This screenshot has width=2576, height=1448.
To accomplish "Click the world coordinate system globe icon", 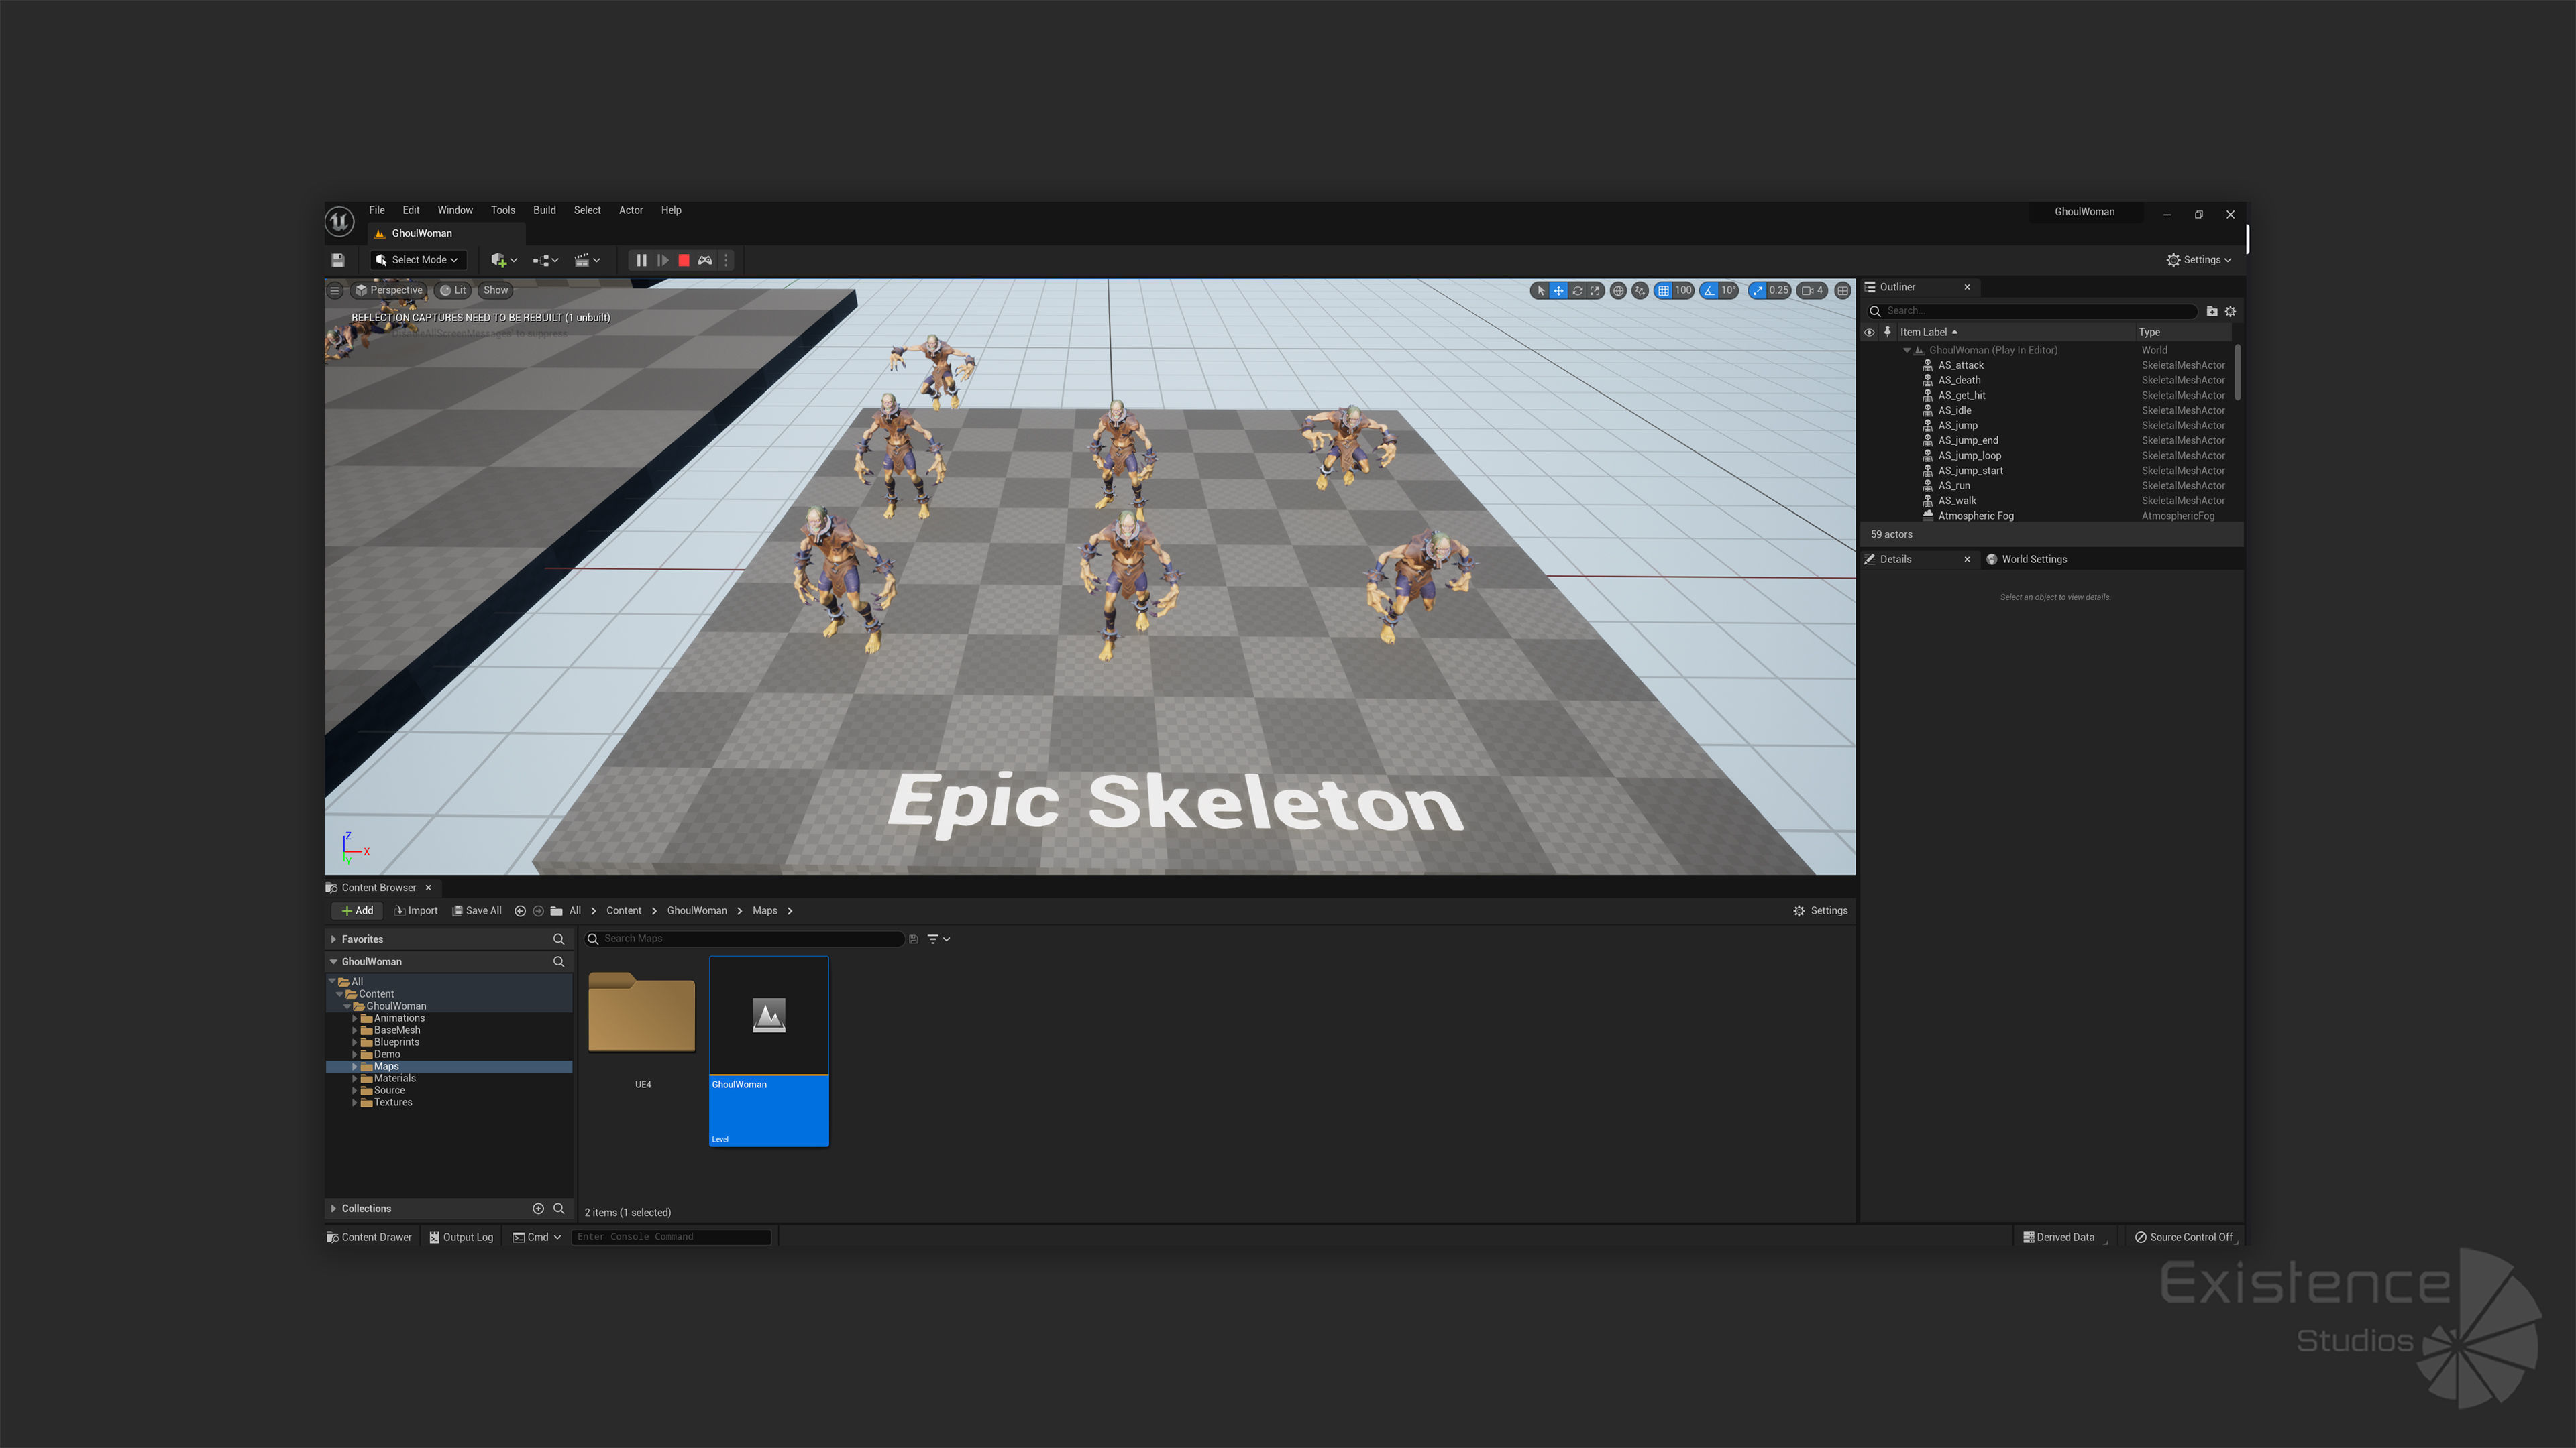I will pos(1618,291).
